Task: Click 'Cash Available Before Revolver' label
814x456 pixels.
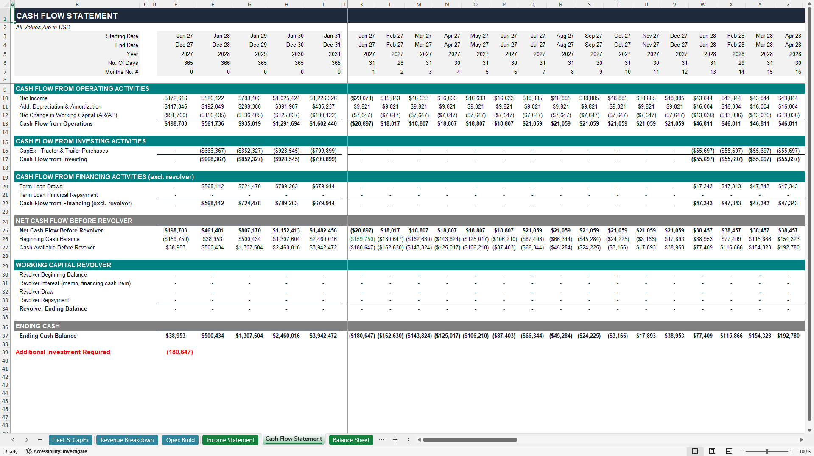Action: click(57, 248)
